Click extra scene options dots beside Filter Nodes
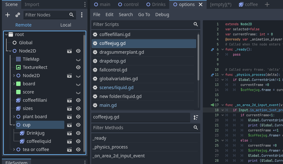 (x=82, y=15)
